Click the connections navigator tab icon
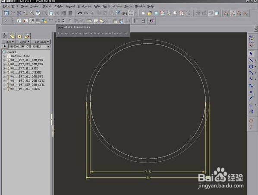Screen dimensions: 258x195 27,36
